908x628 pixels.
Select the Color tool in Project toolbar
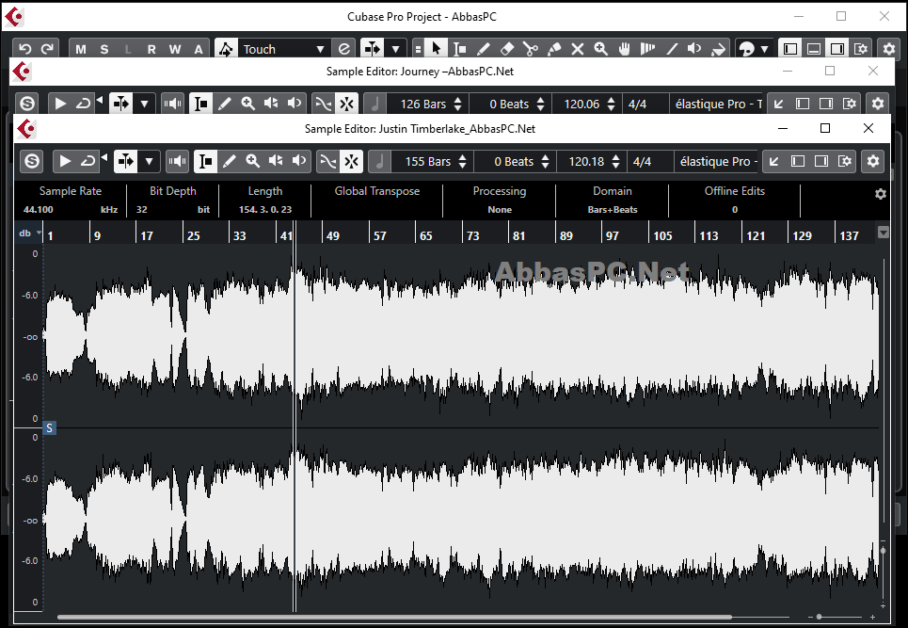pyautogui.click(x=719, y=49)
